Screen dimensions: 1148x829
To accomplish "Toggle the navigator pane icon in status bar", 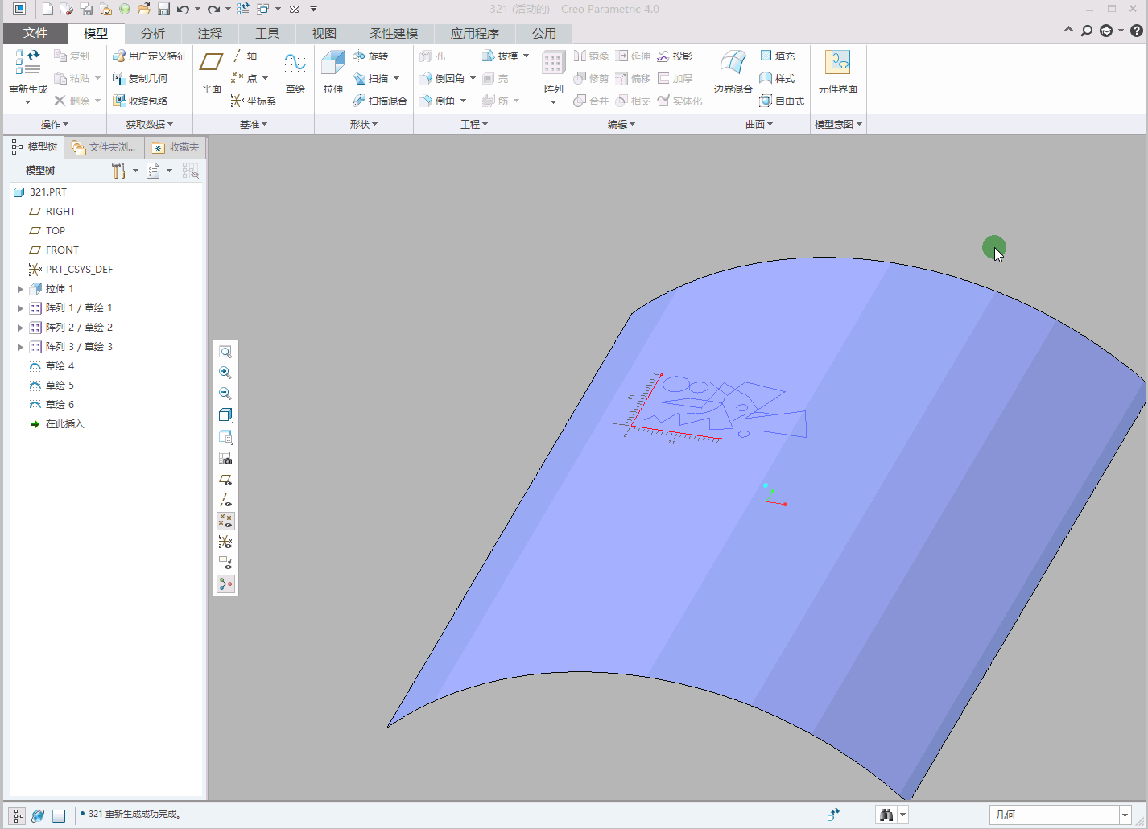I will pos(18,815).
